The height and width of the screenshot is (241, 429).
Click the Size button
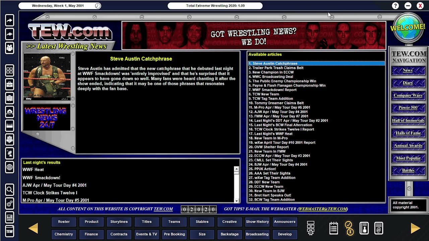pos(202,234)
